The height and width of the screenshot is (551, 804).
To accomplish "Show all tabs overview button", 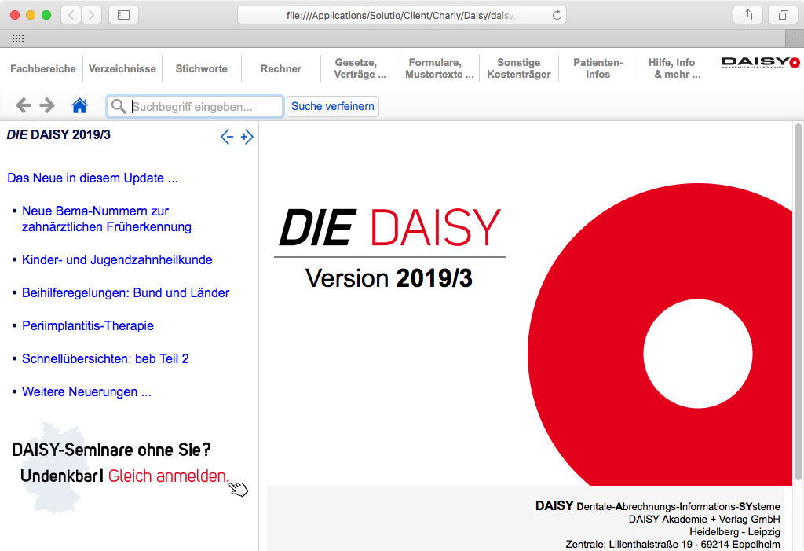I will pos(783,15).
